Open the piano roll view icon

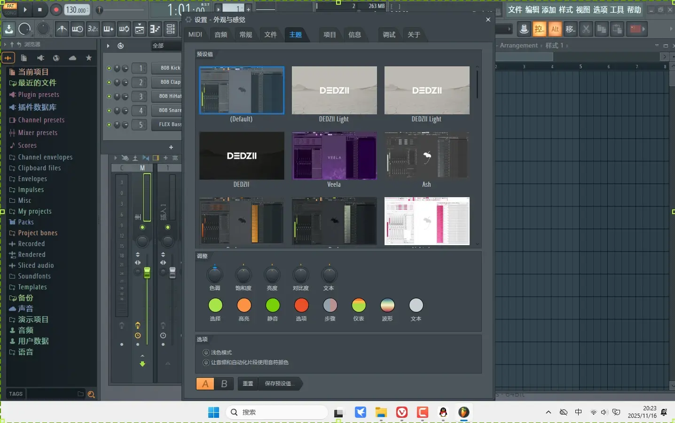point(155,29)
